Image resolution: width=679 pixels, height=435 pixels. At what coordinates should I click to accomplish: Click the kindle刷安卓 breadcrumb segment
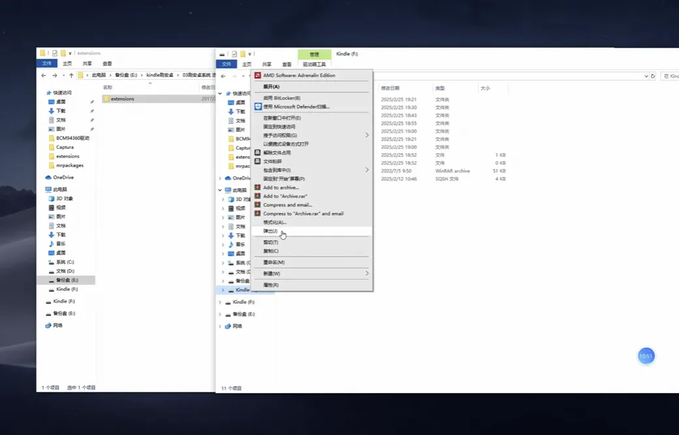[x=160, y=75]
